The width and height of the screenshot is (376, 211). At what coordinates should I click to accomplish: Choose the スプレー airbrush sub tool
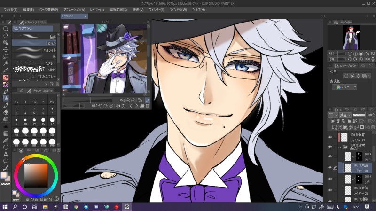(x=34, y=63)
